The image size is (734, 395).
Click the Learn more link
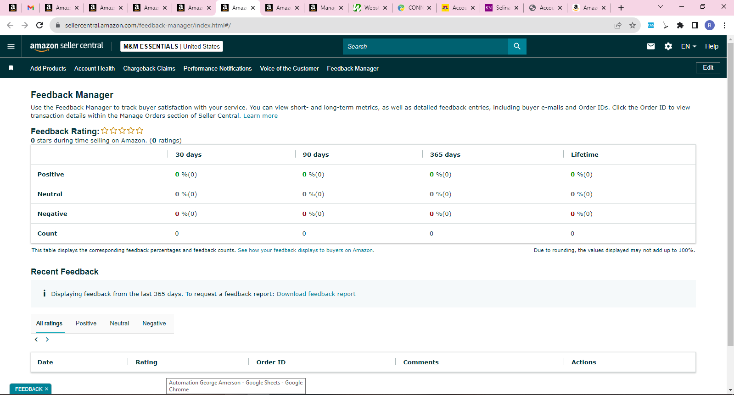click(260, 116)
